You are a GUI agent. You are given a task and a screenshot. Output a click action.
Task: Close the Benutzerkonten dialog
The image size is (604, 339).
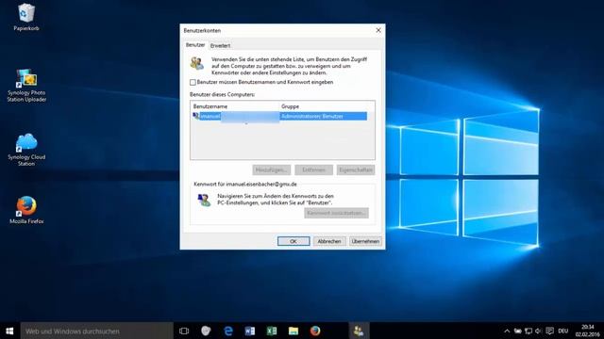[x=378, y=30]
